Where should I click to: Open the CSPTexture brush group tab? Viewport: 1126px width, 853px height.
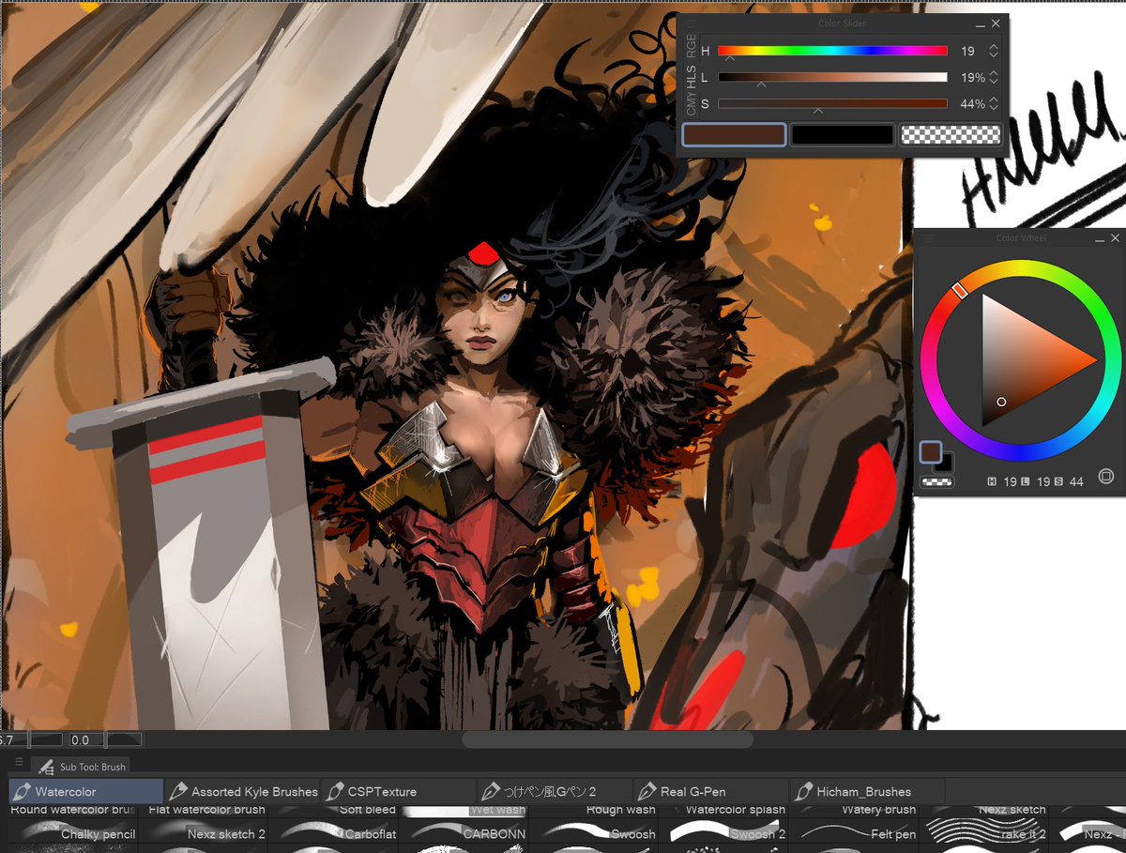pos(399,792)
